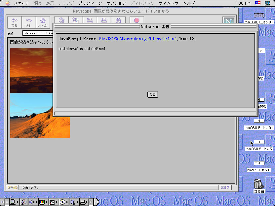Open the printer selector control strip module

coord(84,202)
